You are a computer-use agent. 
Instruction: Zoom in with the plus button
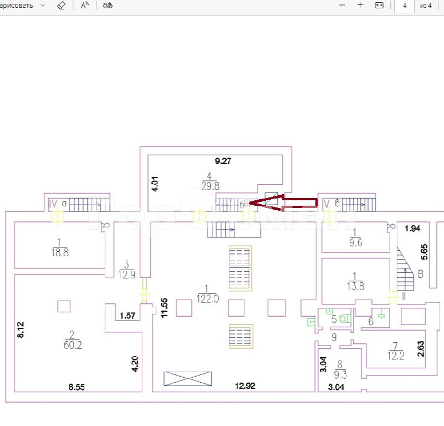tap(360, 5)
